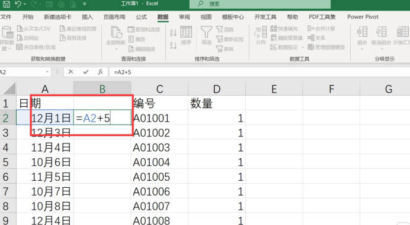Click the 关系 relationships icon
The width and height of the screenshot is (410, 225).
coord(310,38)
